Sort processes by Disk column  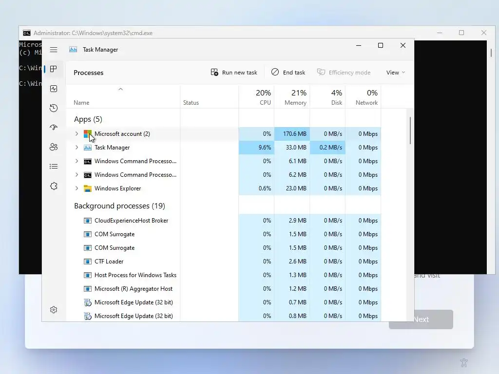tap(328, 97)
